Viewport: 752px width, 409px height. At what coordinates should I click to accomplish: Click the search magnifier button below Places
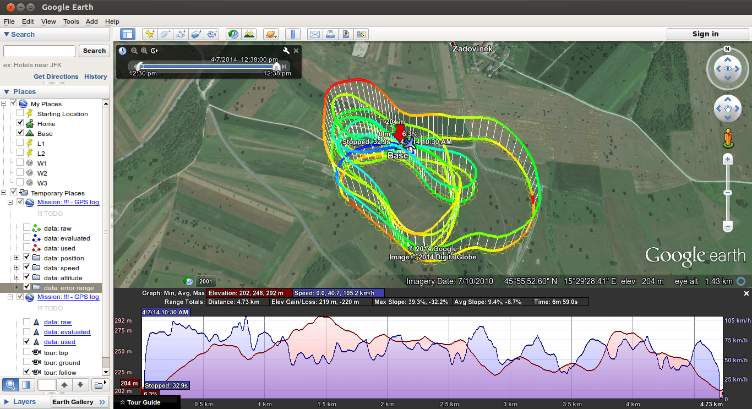[10, 385]
